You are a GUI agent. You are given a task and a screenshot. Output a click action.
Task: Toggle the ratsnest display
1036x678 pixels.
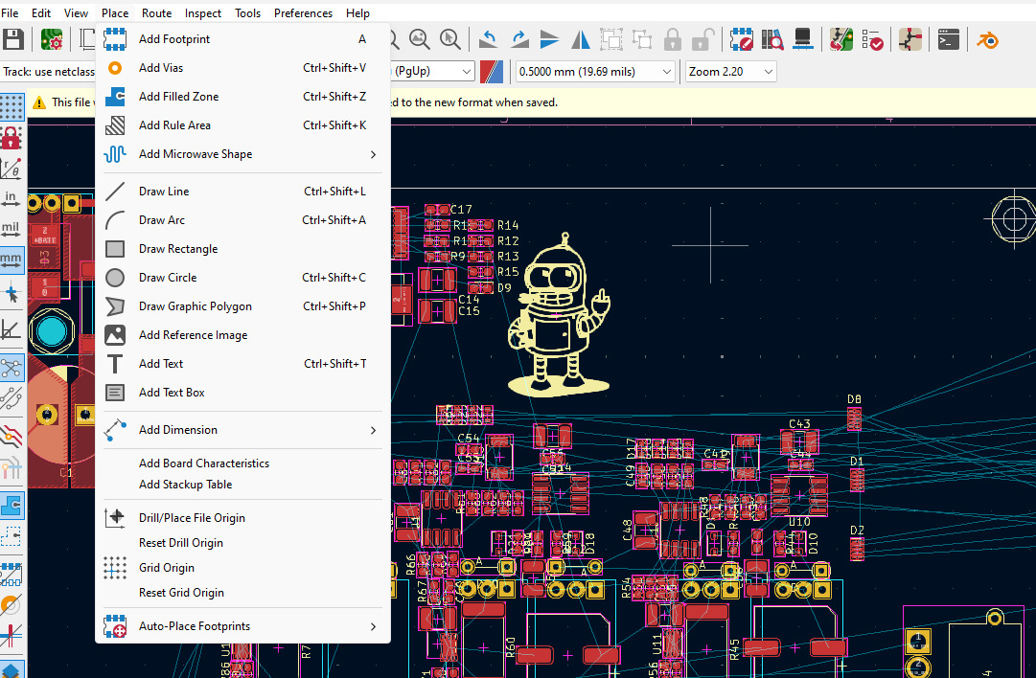(x=12, y=368)
